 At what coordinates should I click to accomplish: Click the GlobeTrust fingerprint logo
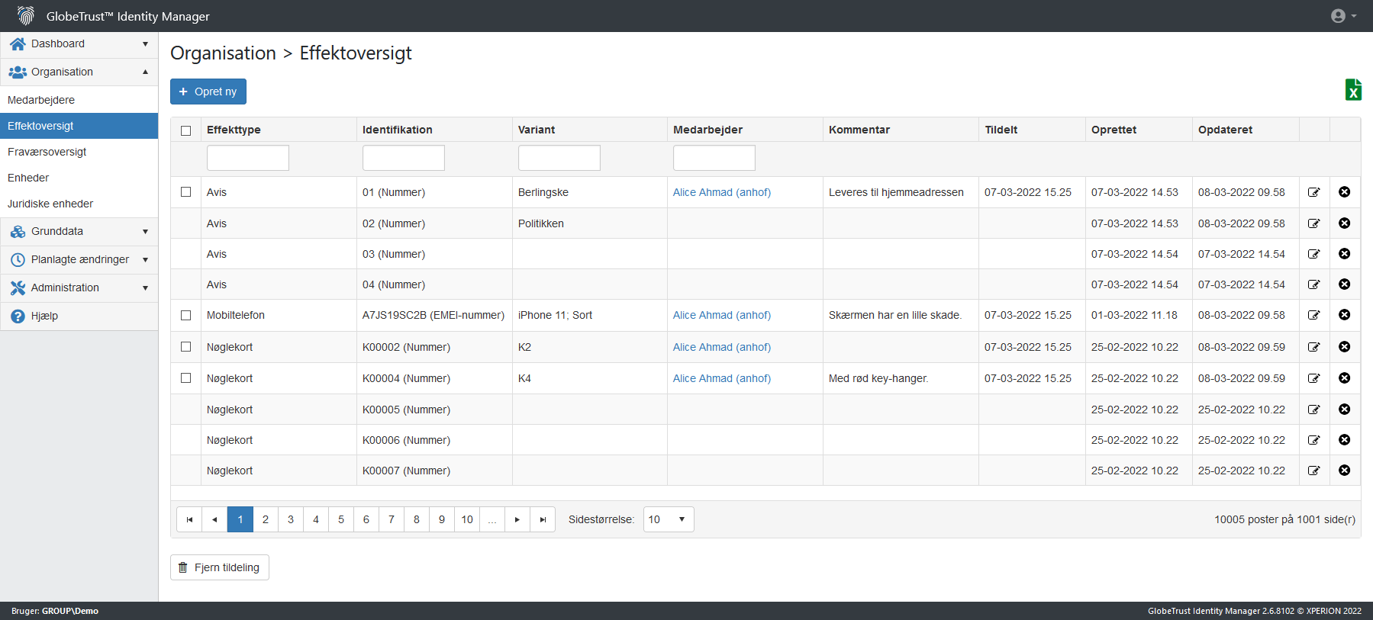[26, 16]
